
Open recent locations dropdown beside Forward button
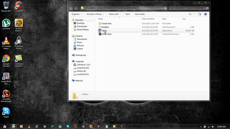(79, 8)
